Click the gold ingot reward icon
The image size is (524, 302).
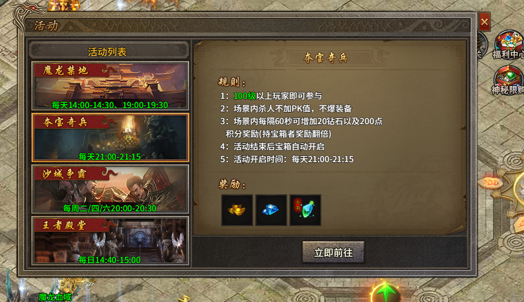[x=237, y=210]
